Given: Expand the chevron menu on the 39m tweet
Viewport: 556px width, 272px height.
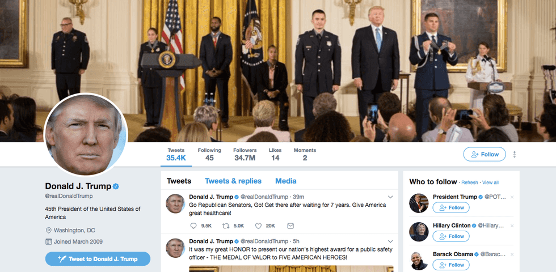Looking at the screenshot, I should click(x=390, y=197).
